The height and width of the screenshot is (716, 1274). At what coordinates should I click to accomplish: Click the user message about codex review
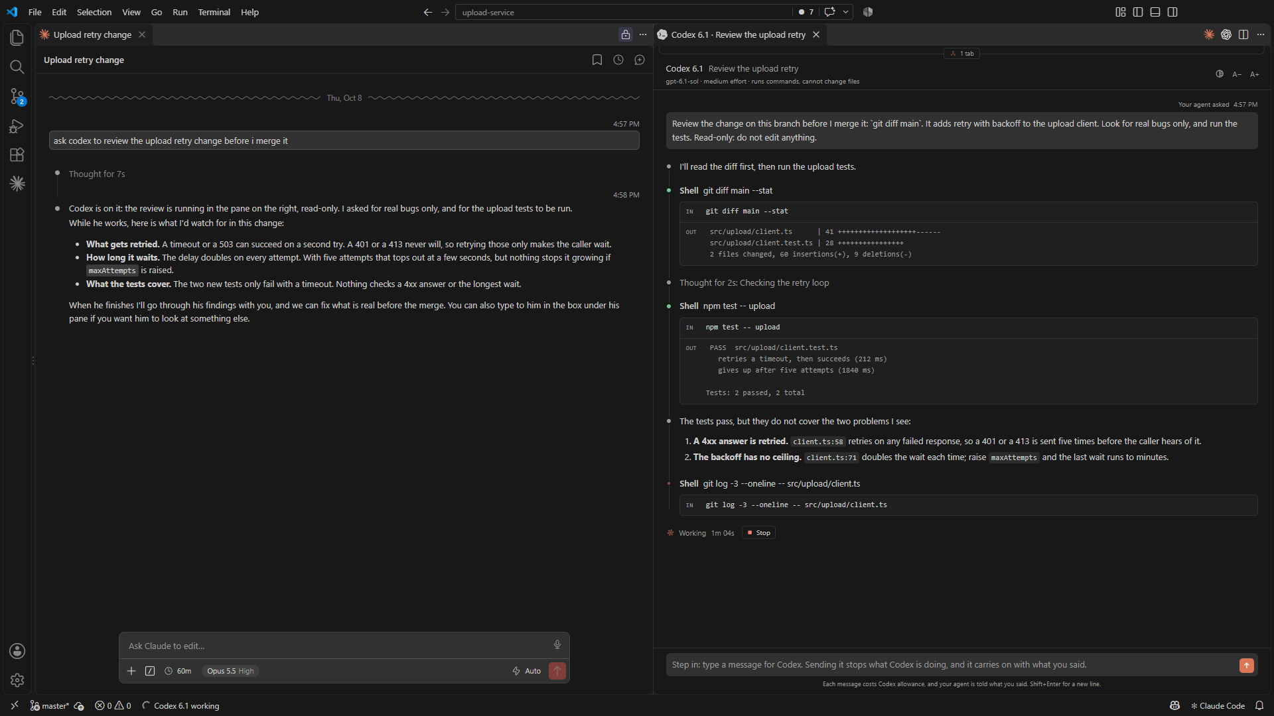(x=344, y=141)
